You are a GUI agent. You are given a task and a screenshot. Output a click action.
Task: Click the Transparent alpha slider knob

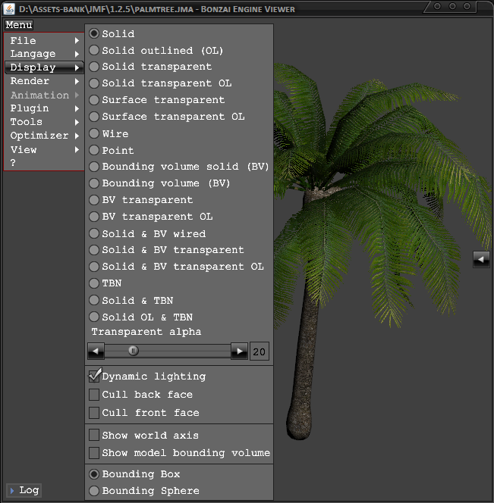(x=134, y=351)
